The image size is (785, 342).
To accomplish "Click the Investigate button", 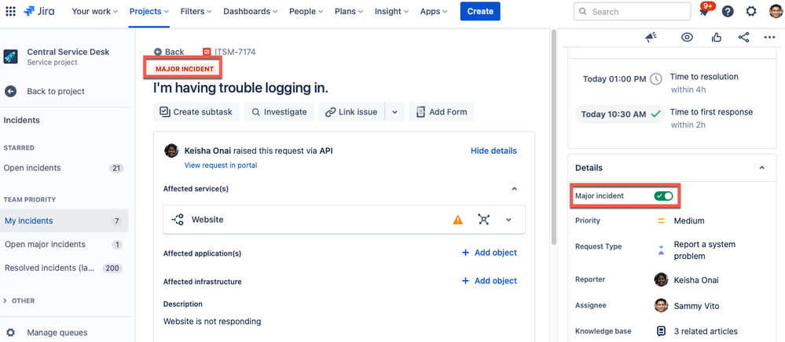I will [x=279, y=112].
